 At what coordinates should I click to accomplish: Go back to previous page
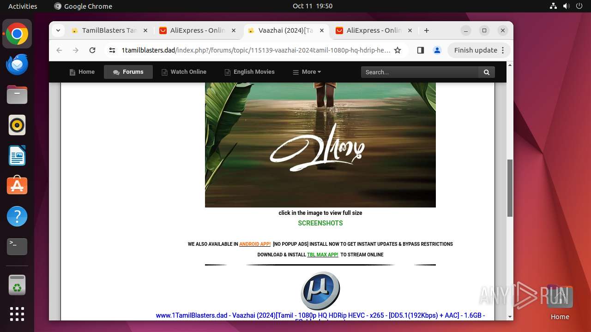click(x=59, y=50)
